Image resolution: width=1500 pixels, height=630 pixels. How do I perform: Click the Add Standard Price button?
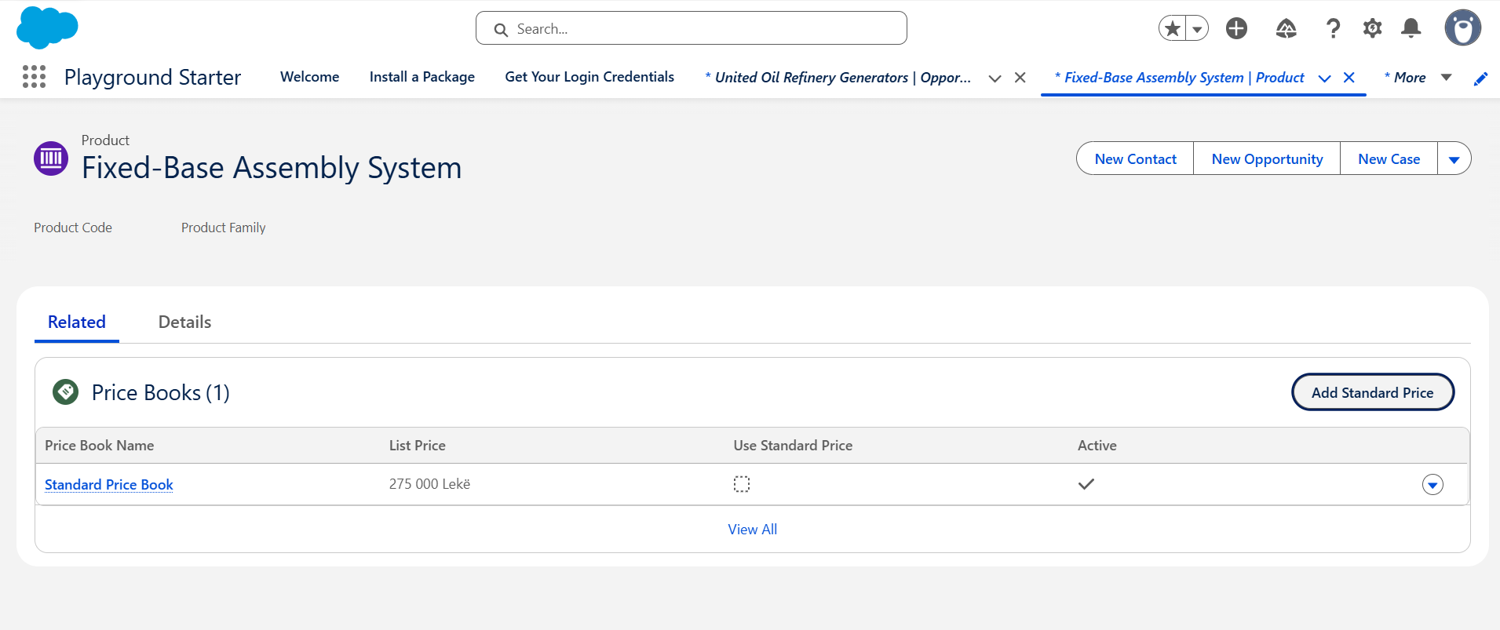point(1372,392)
